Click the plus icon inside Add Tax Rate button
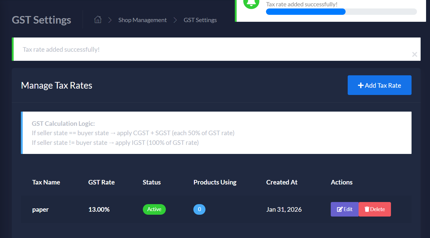430x238 pixels. 361,85
